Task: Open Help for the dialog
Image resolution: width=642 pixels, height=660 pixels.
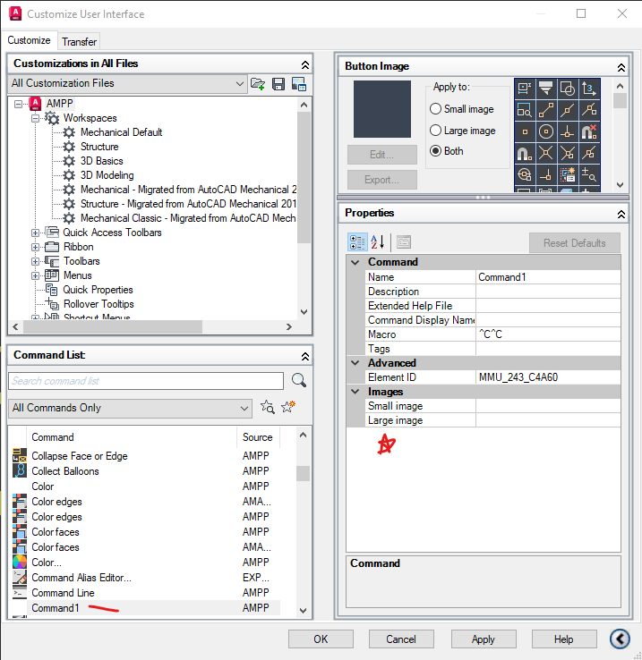Action: [563, 639]
